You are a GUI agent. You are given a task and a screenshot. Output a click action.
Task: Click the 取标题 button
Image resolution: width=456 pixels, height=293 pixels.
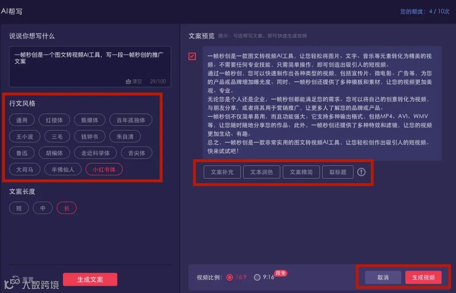338,172
